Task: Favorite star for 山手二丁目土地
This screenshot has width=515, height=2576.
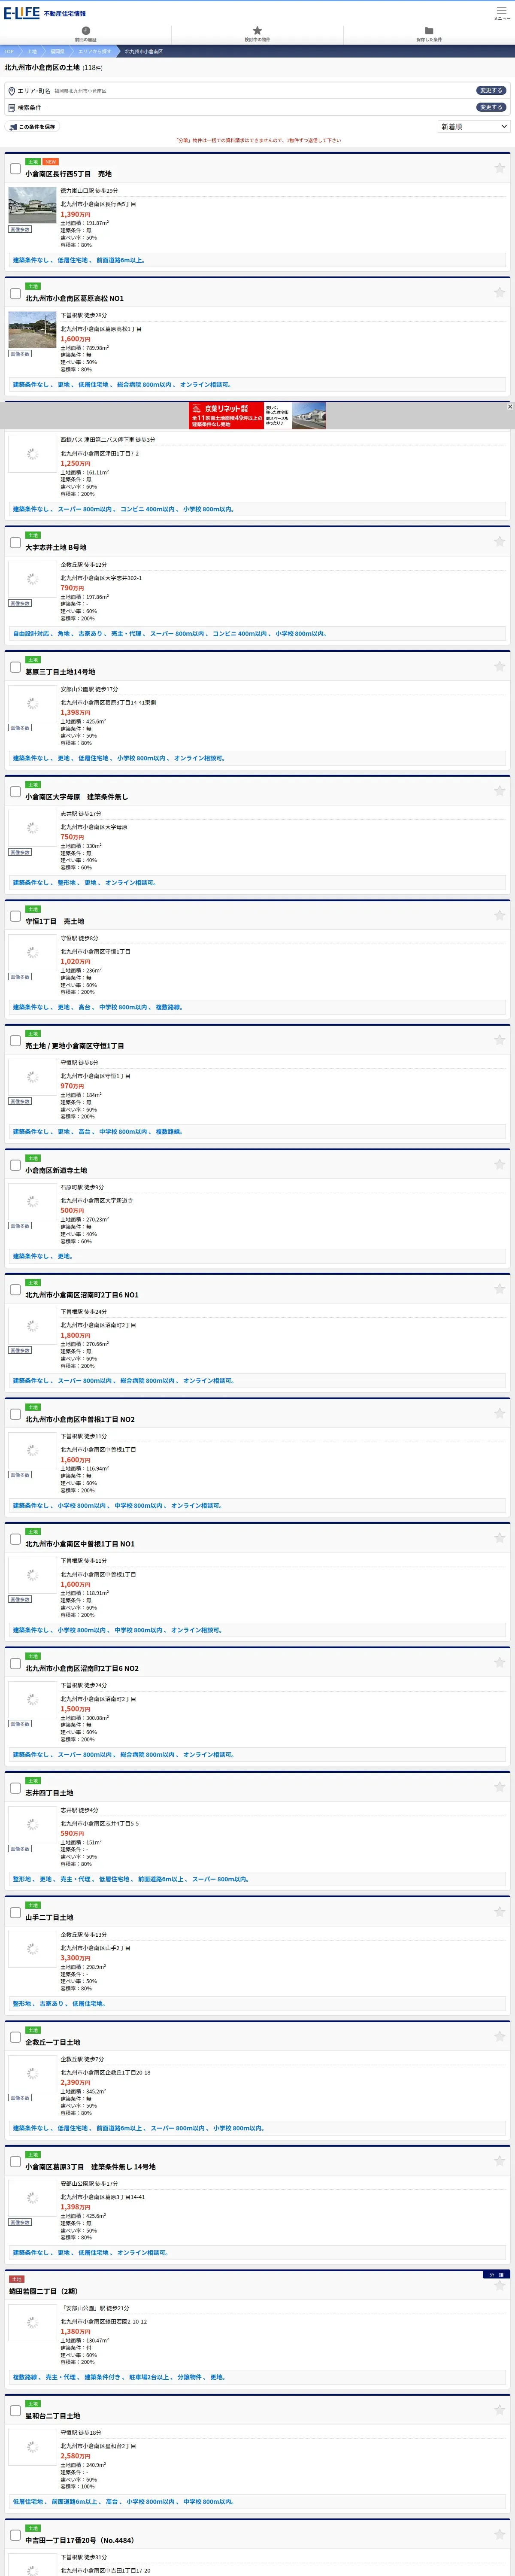Action: [499, 1911]
